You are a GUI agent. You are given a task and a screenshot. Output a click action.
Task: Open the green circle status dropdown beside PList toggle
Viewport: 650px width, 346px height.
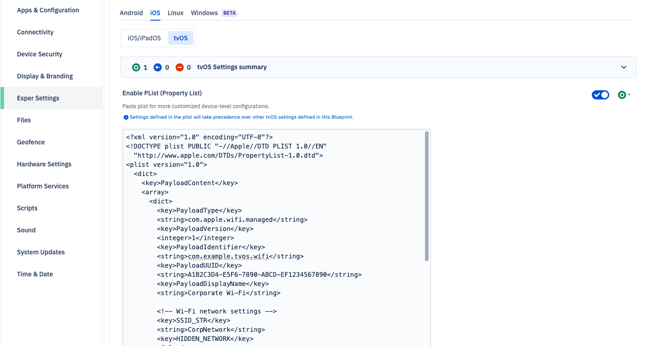(x=624, y=95)
